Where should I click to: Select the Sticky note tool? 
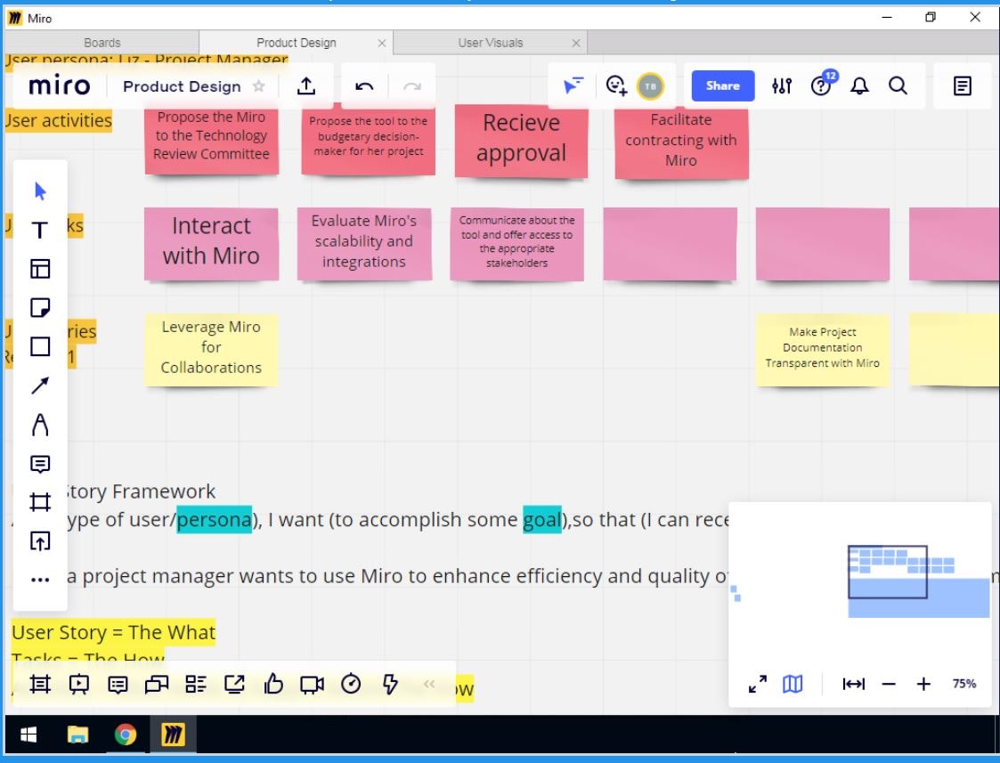tap(40, 308)
